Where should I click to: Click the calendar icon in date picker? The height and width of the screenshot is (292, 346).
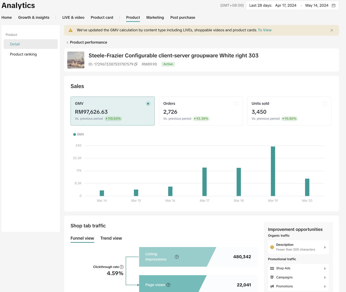(334, 5)
